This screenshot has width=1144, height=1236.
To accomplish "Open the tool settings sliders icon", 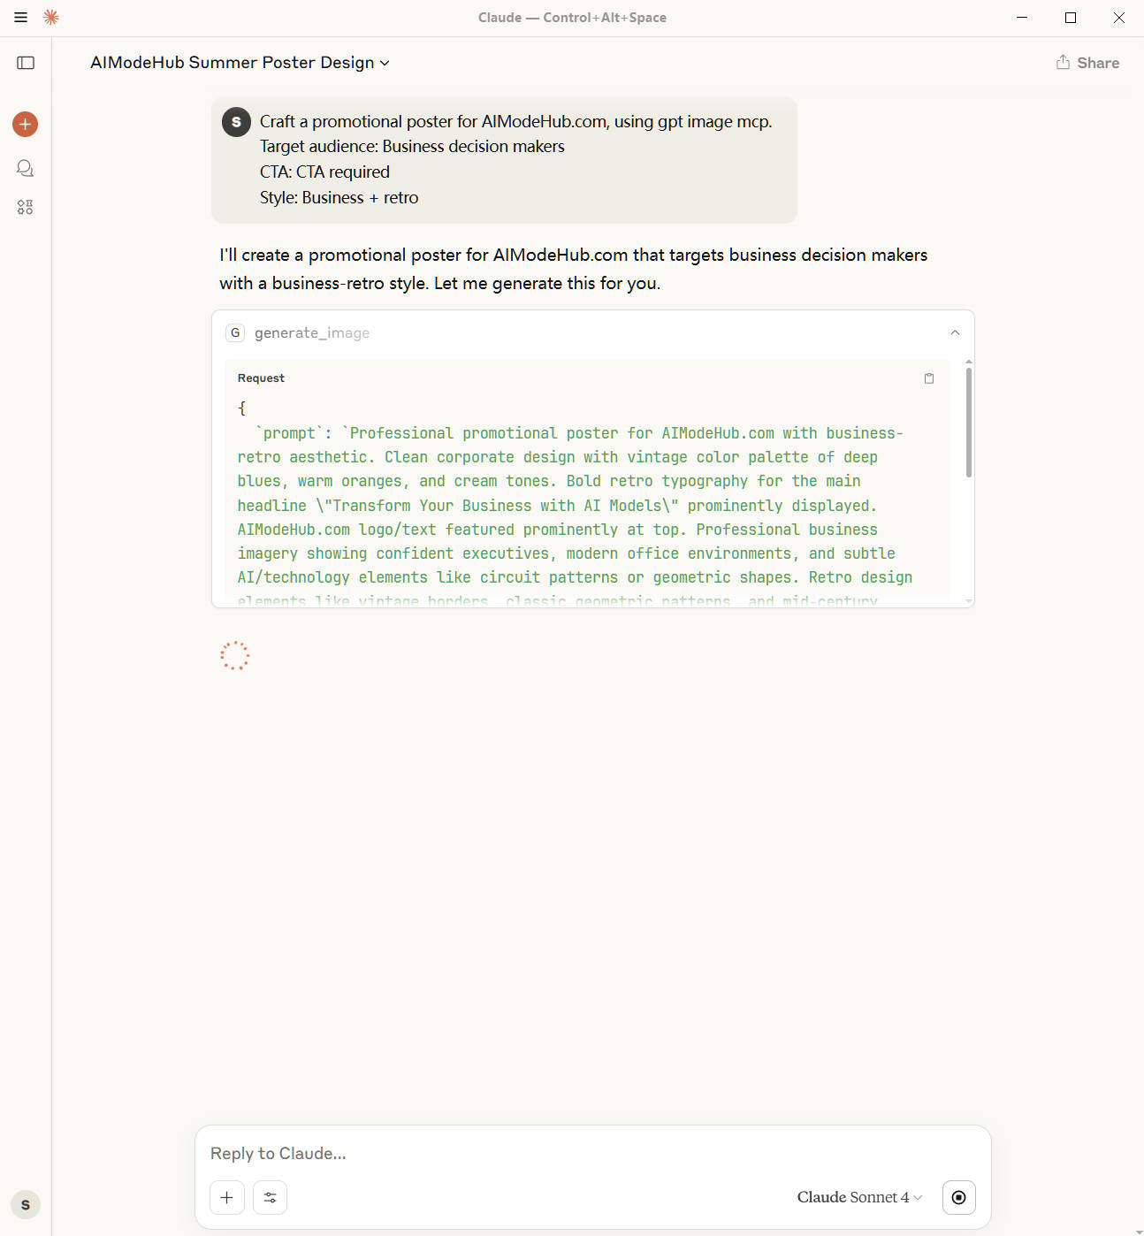I will (270, 1197).
